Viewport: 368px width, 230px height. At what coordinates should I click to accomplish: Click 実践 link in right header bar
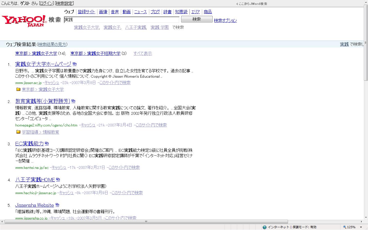[344, 44]
